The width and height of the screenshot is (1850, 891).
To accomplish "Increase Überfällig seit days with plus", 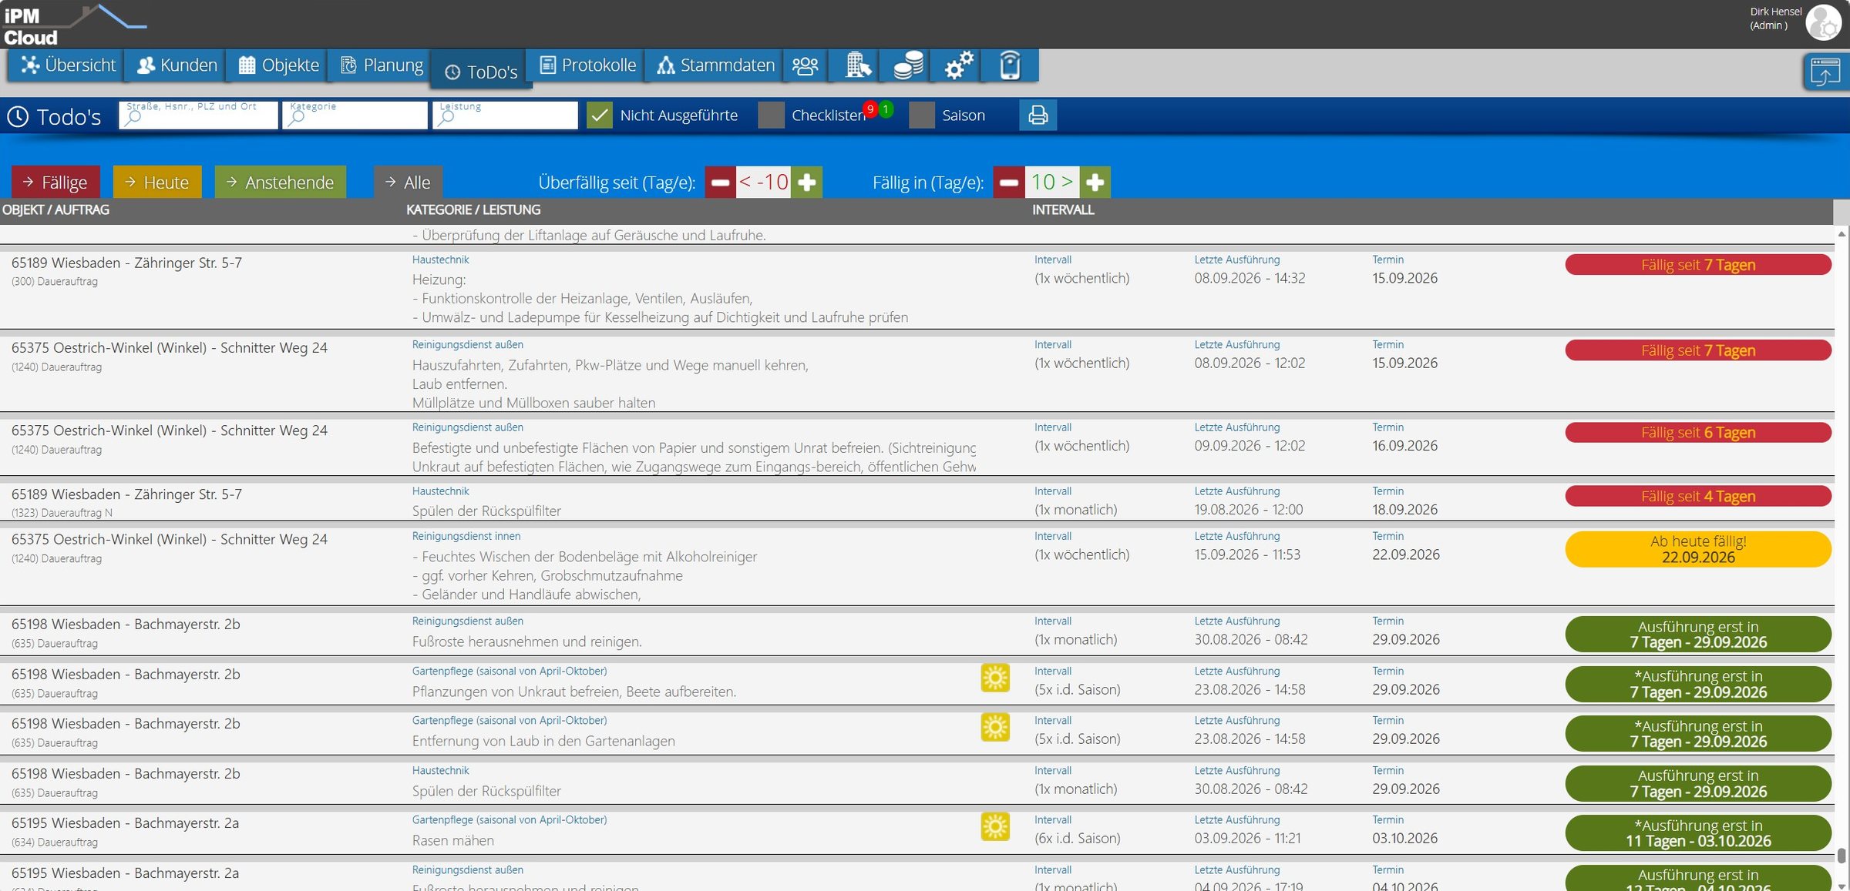I will tap(806, 183).
